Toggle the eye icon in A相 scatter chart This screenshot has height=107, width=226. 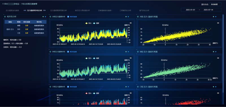218,23
